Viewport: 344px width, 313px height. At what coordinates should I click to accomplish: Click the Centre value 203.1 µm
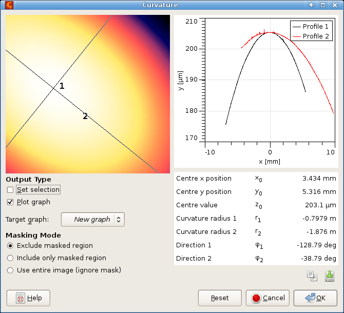tap(320, 205)
